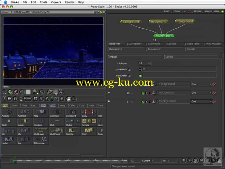225x169 pixels.
Task: Add an ISub node
Action: (x=57, y=122)
